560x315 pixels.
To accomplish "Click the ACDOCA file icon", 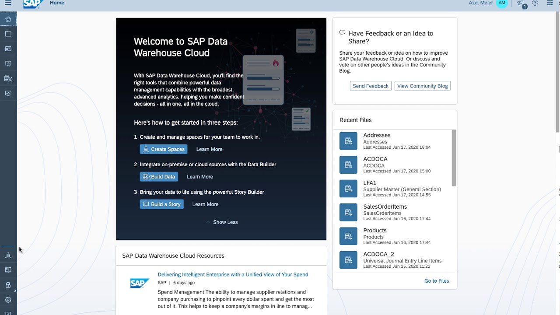I will (x=348, y=164).
